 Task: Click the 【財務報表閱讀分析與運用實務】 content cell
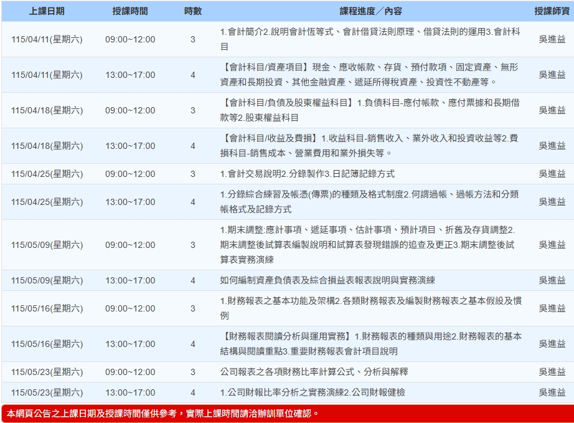(x=370, y=344)
